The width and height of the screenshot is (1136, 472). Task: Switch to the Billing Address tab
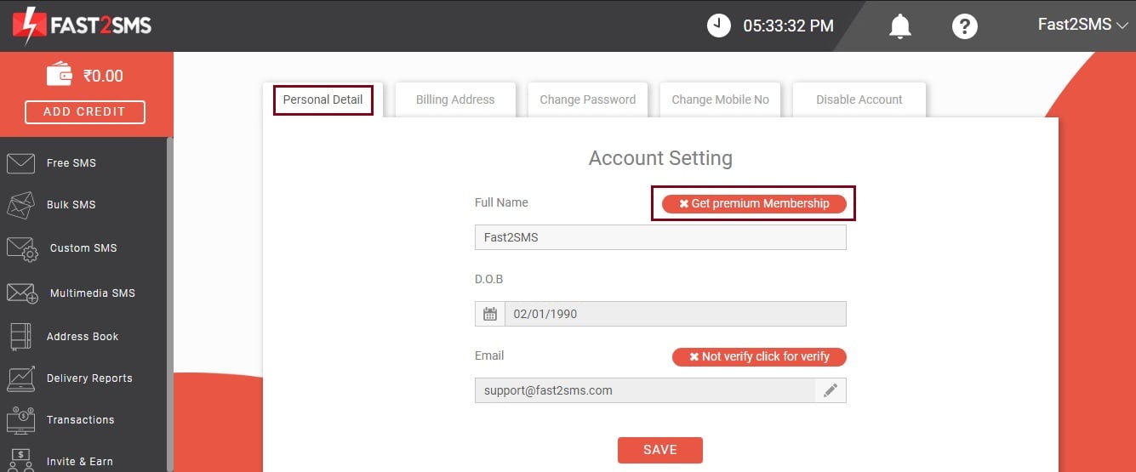tap(455, 100)
